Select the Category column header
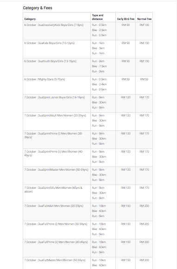The width and height of the screenshot is (177, 269). coord(30,19)
